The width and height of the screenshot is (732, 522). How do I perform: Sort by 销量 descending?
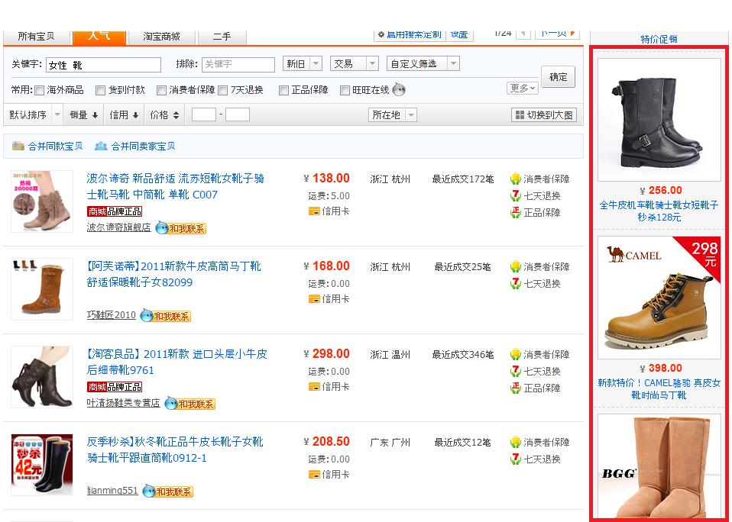tap(83, 114)
